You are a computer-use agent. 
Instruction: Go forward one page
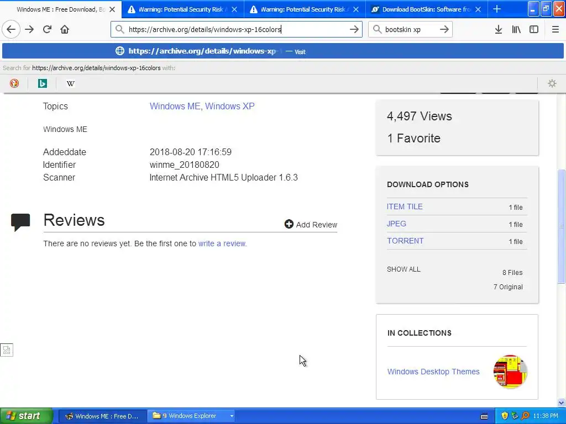[29, 29]
